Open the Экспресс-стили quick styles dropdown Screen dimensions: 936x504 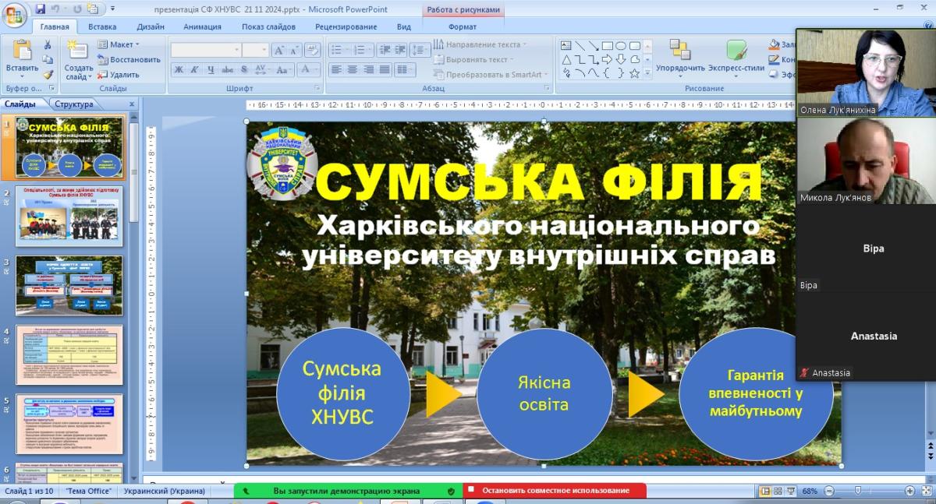pyautogui.click(x=736, y=58)
